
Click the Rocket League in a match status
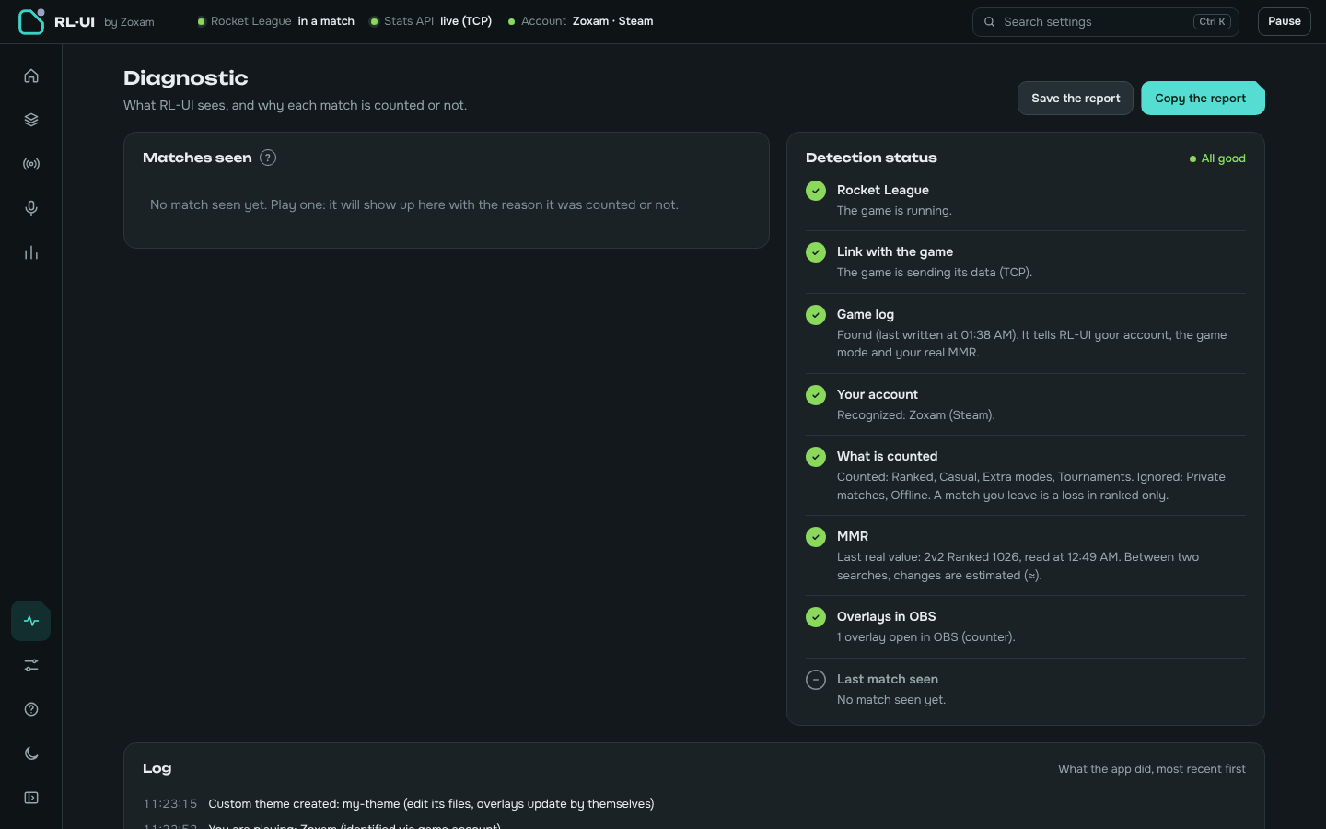(276, 21)
